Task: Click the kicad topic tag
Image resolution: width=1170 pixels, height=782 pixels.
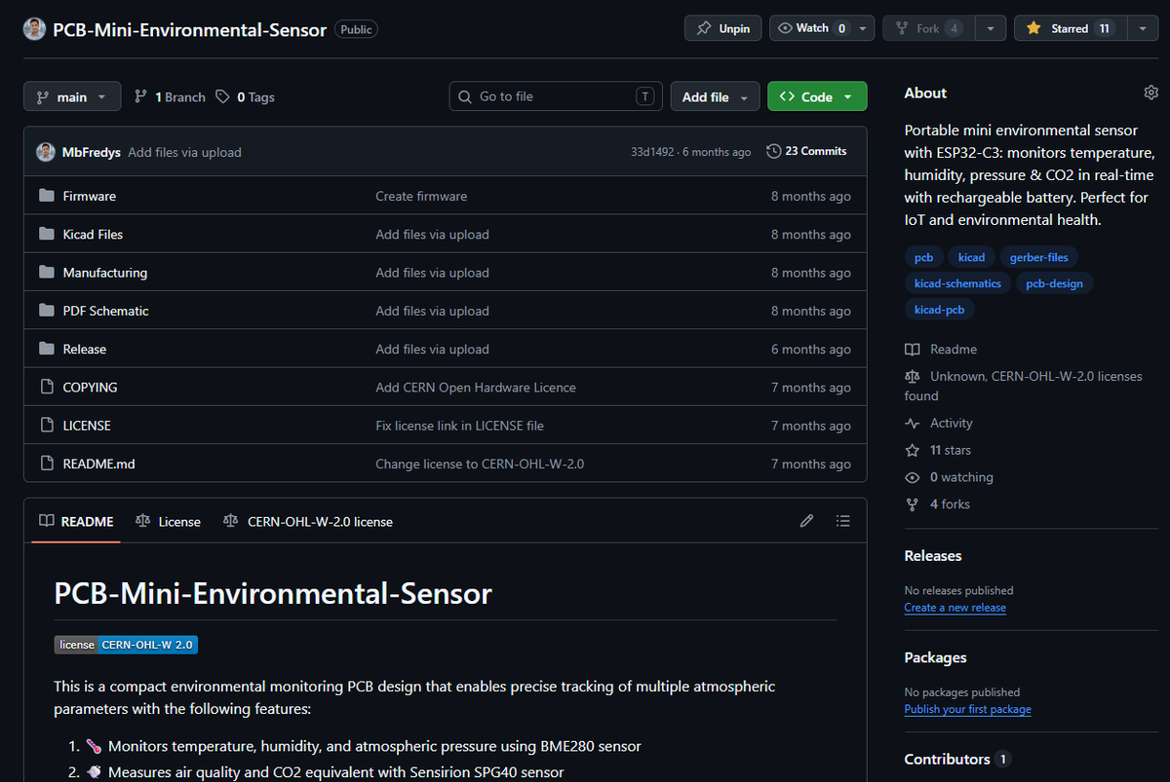Action: (x=971, y=257)
